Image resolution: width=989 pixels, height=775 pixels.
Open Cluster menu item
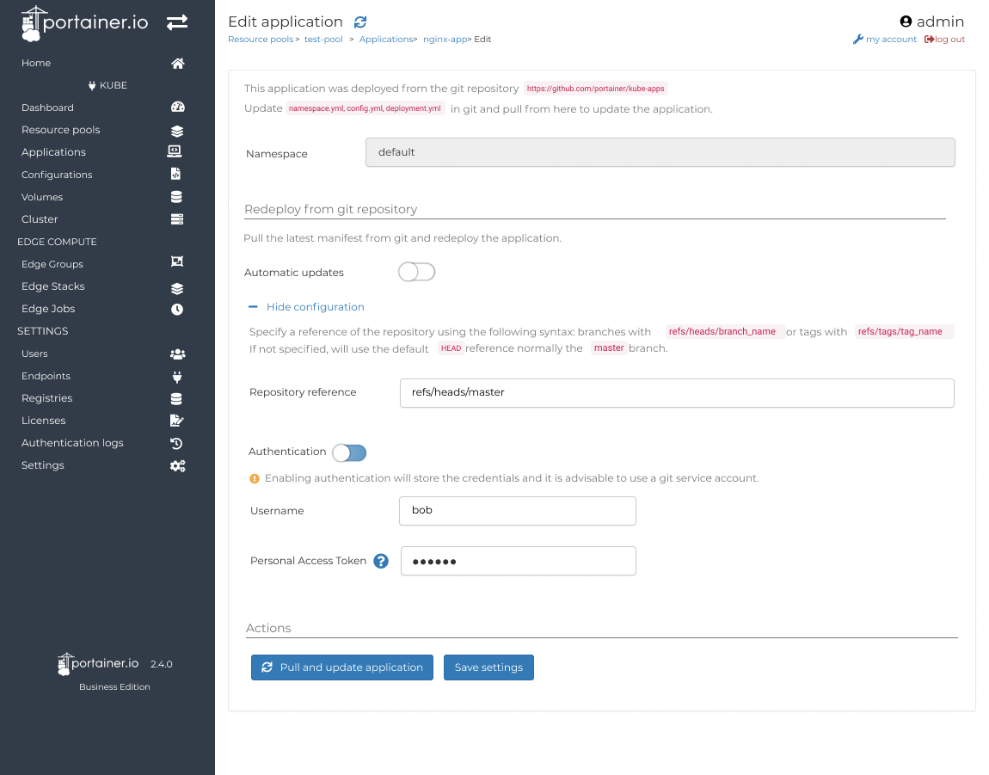[40, 219]
